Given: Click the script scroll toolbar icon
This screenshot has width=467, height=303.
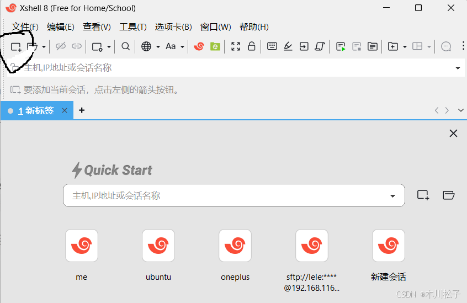Looking at the screenshot, I should [320, 46].
